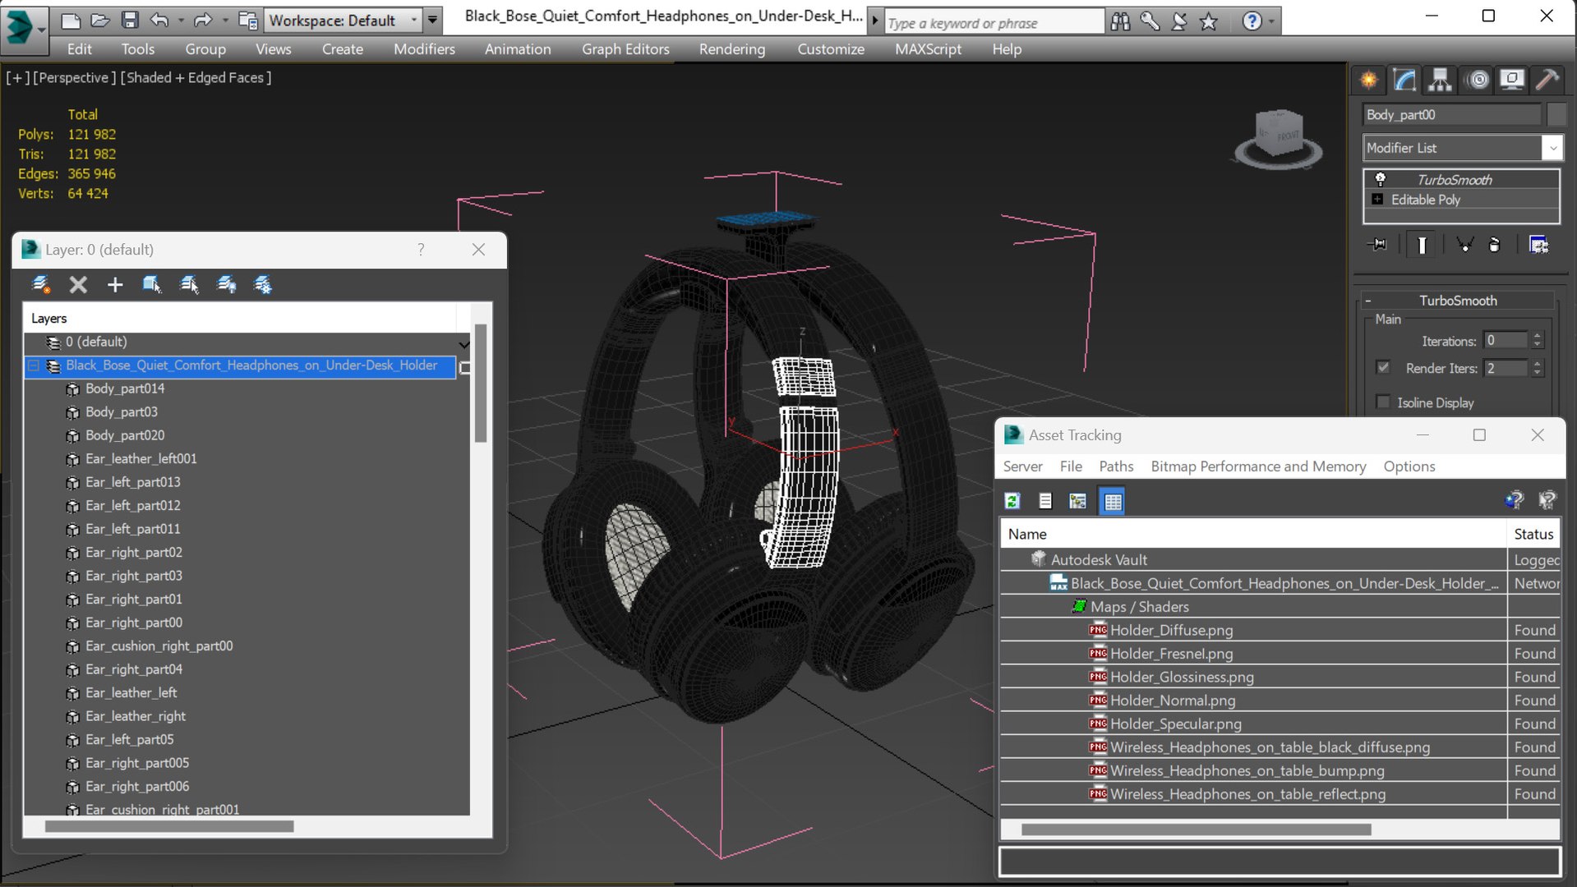Add selected objects to layer with plus icon
1577x887 pixels.
tap(115, 285)
